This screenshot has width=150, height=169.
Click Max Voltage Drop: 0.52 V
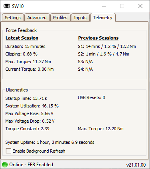pyautogui.click(x=30, y=121)
